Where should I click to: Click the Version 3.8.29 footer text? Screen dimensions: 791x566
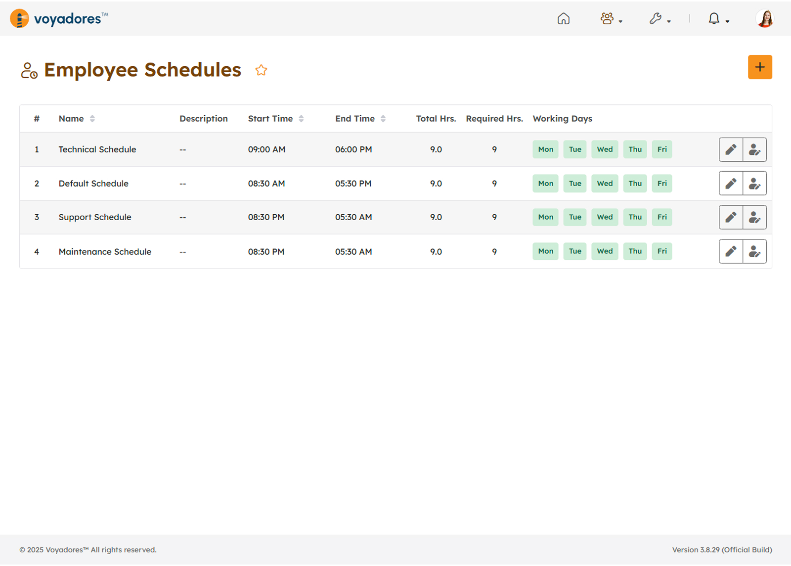click(722, 550)
